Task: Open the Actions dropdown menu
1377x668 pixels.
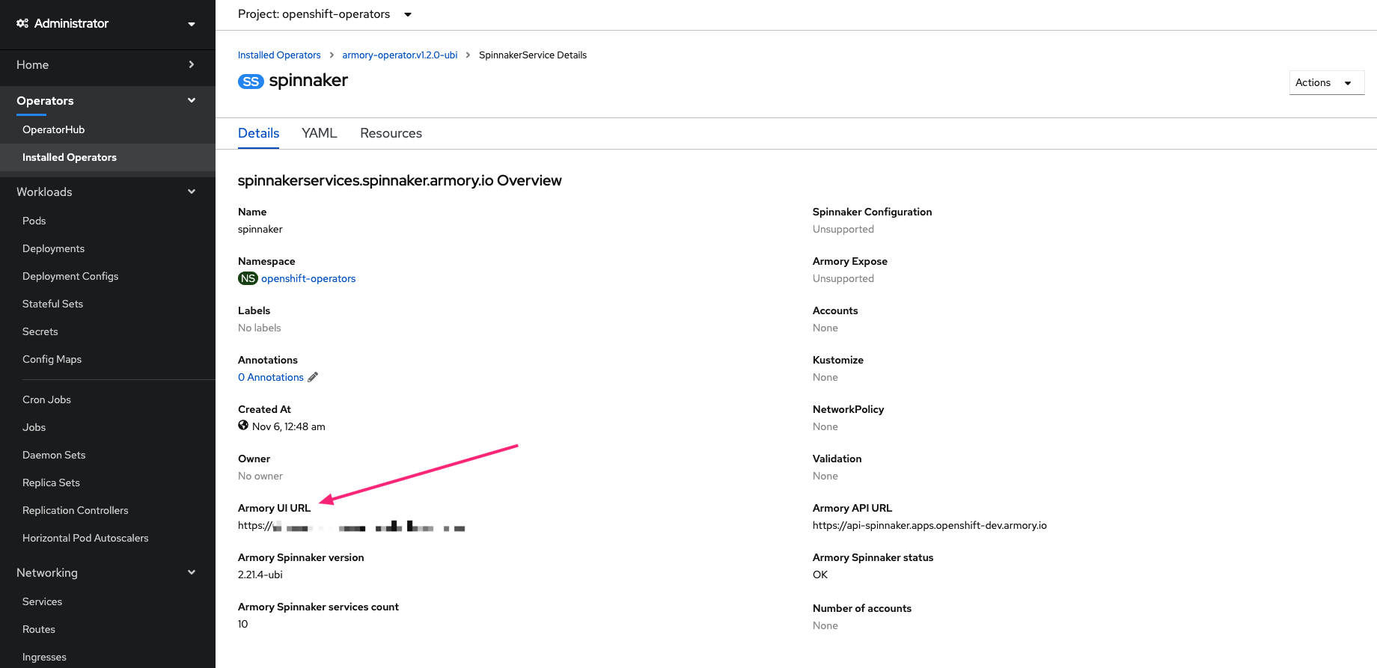Action: tap(1326, 82)
